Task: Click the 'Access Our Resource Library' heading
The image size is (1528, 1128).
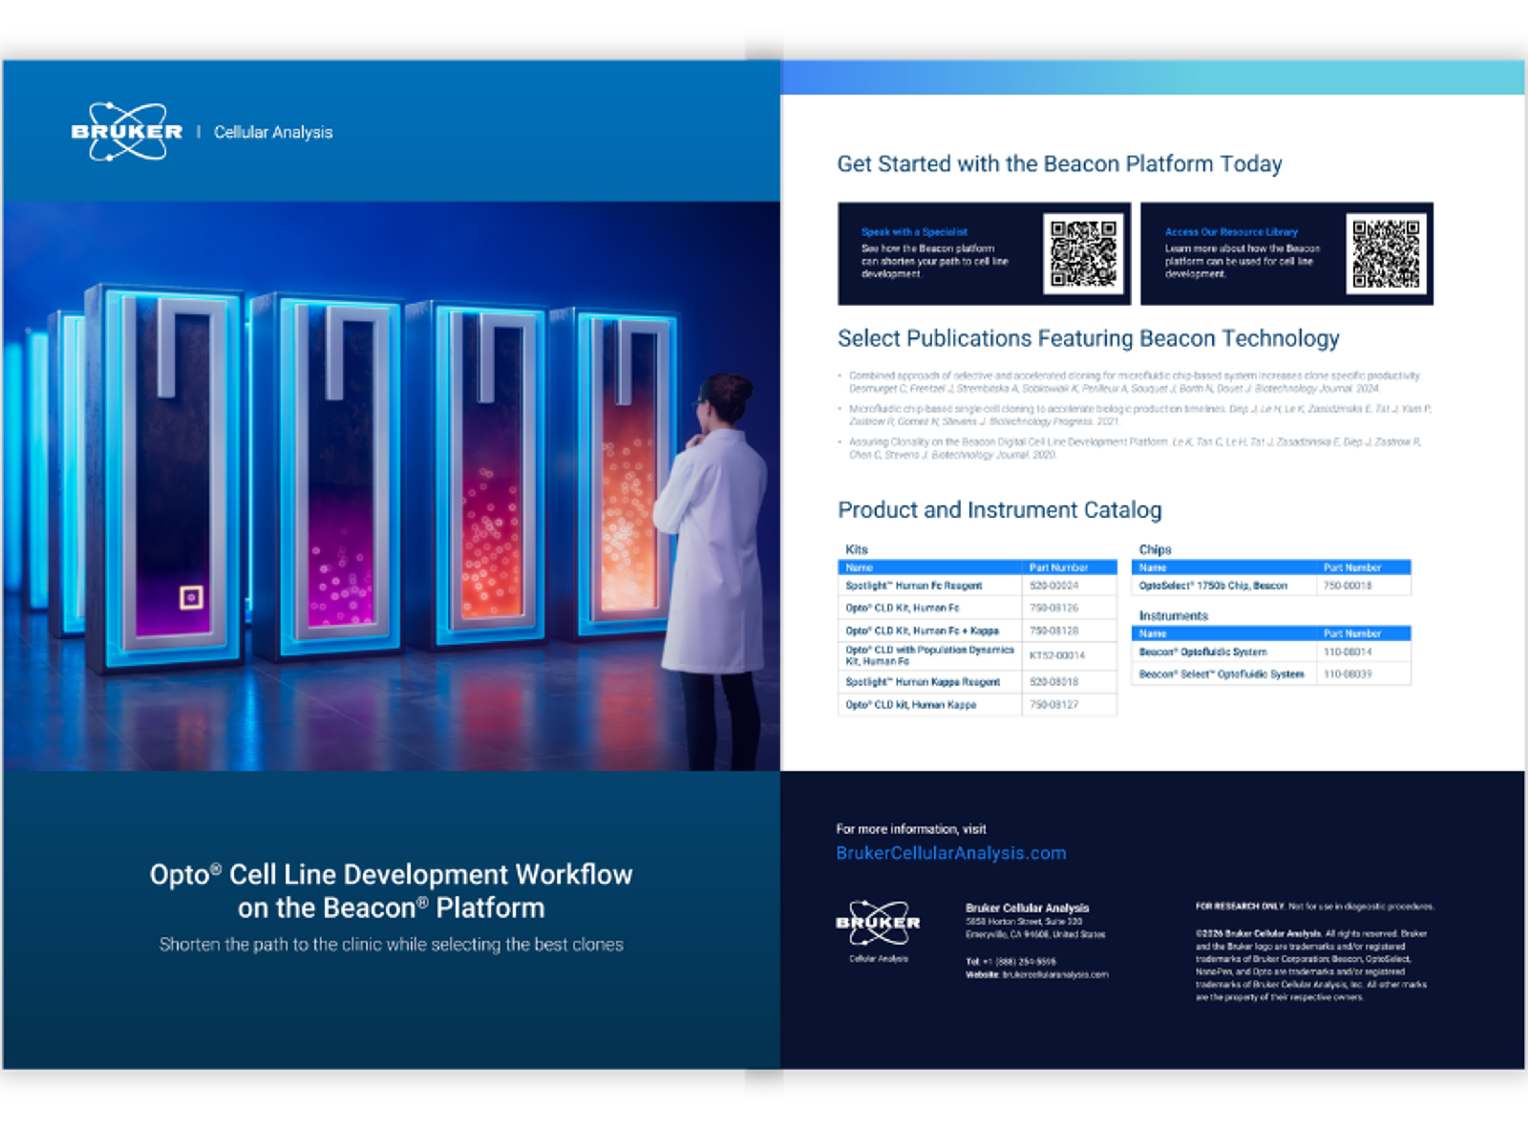Action: click(x=1231, y=232)
